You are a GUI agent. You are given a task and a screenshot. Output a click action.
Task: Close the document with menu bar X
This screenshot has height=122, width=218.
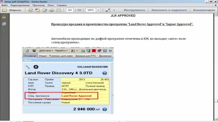[x=216, y=5]
